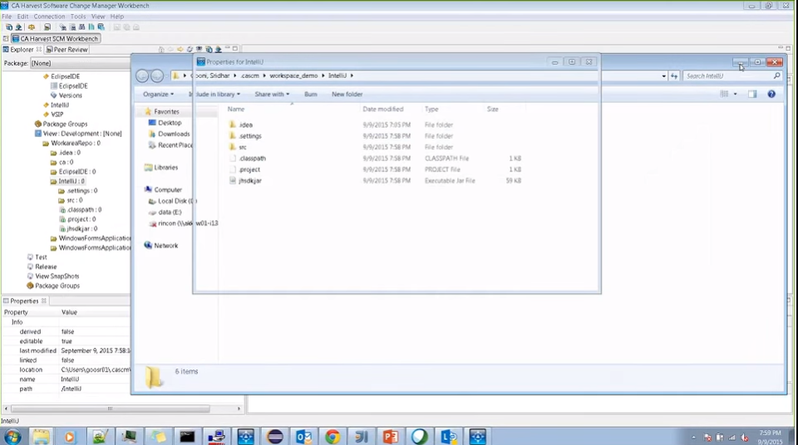Click .cascm in the address breadcrumb
Screen dimensions: 798x445
250,76
